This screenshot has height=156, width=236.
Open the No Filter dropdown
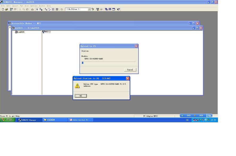[x=89, y=9]
